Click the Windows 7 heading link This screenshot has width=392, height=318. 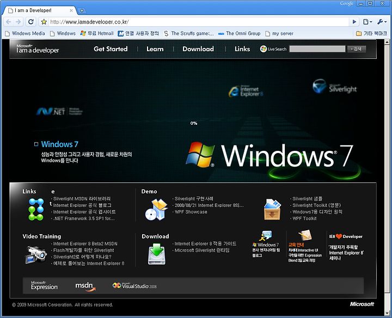coord(59,144)
